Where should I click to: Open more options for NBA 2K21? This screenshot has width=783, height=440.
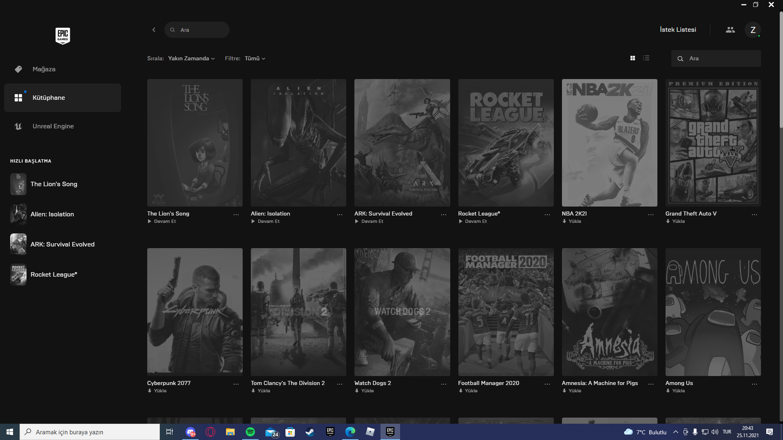[651, 214]
